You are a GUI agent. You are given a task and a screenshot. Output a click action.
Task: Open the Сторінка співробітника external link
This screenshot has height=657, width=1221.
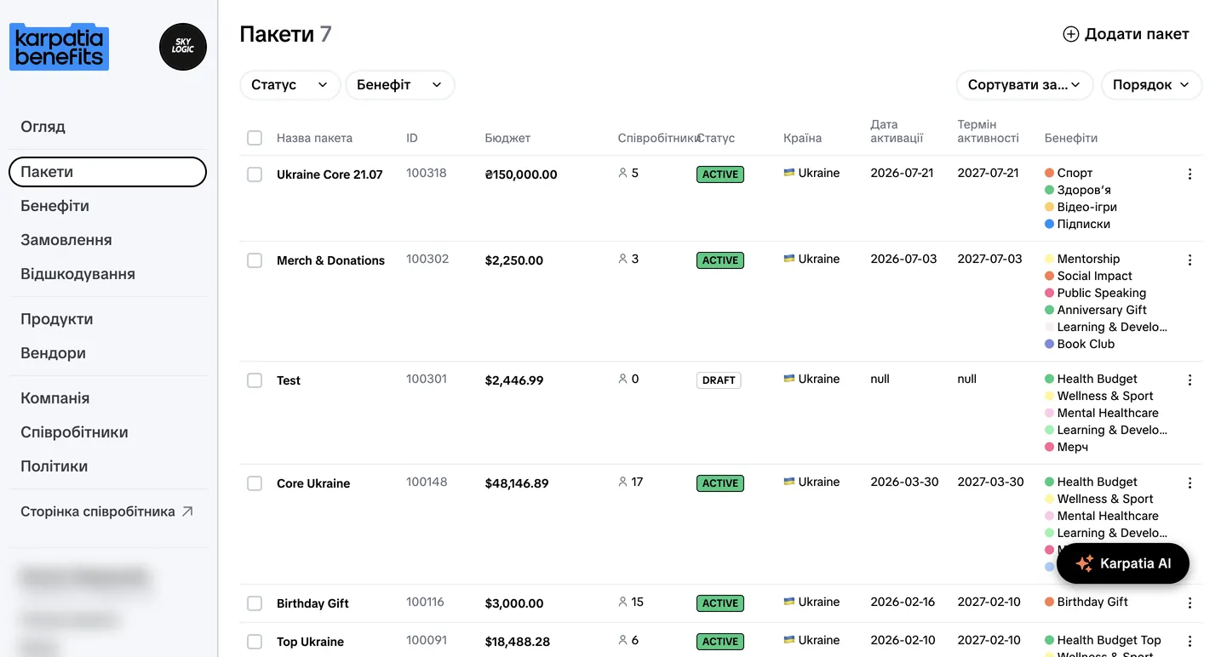(107, 511)
